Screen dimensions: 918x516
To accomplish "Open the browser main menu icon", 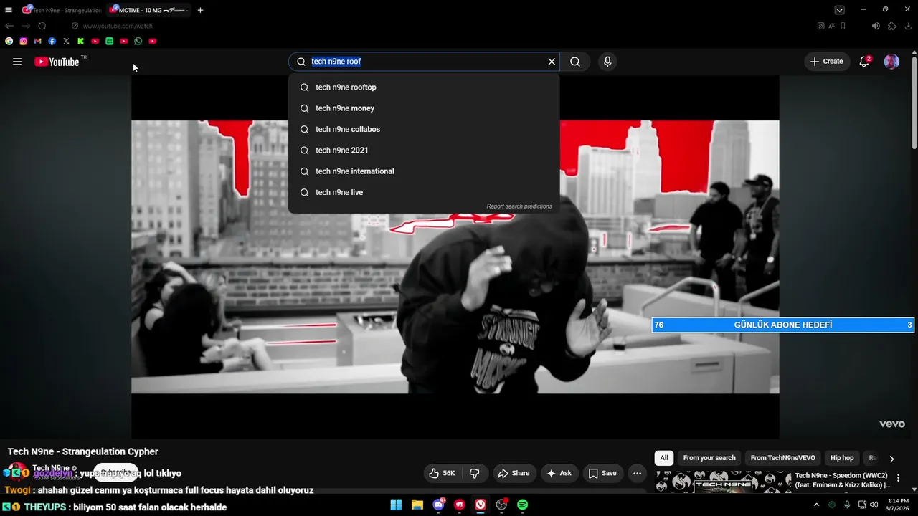I will click(x=9, y=10).
